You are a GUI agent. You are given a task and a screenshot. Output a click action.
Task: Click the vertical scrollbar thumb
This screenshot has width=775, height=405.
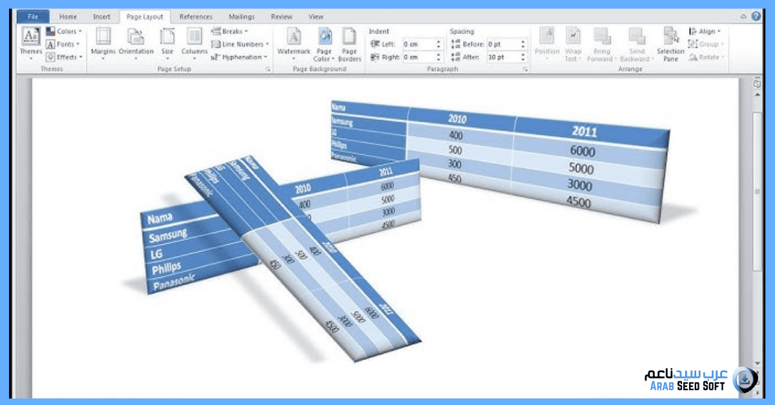pyautogui.click(x=757, y=193)
